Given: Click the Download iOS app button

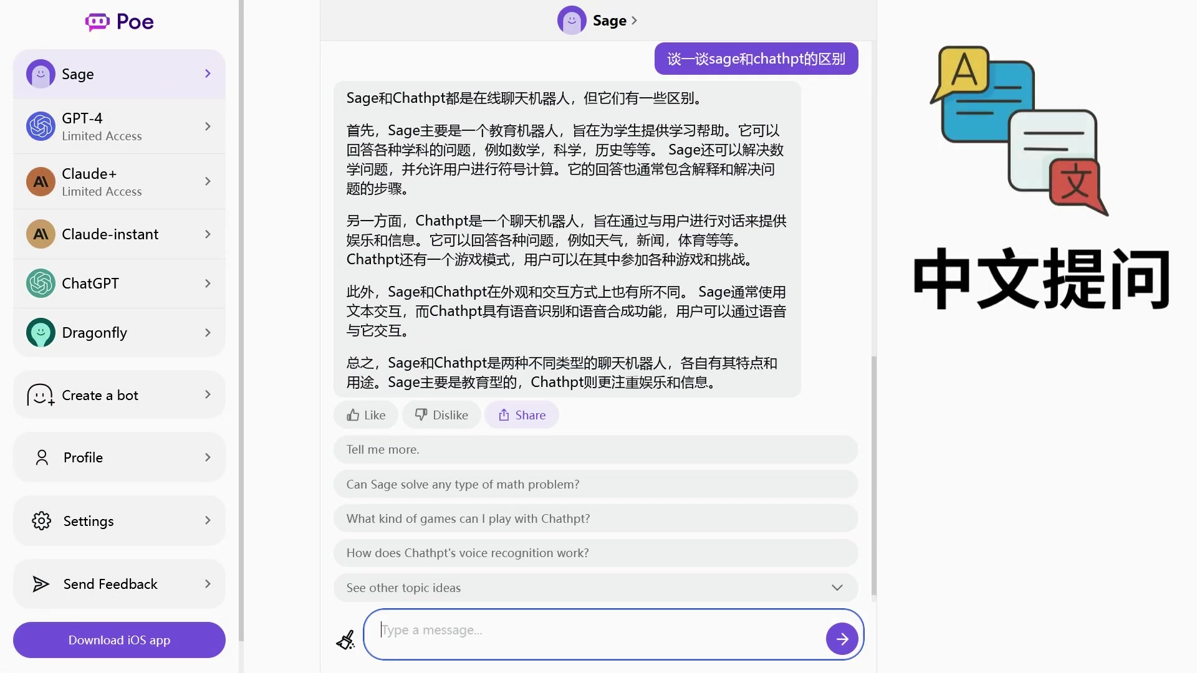Looking at the screenshot, I should (x=119, y=639).
